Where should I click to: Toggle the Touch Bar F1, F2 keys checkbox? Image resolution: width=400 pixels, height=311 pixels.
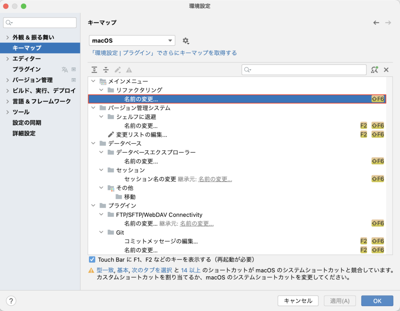point(92,260)
